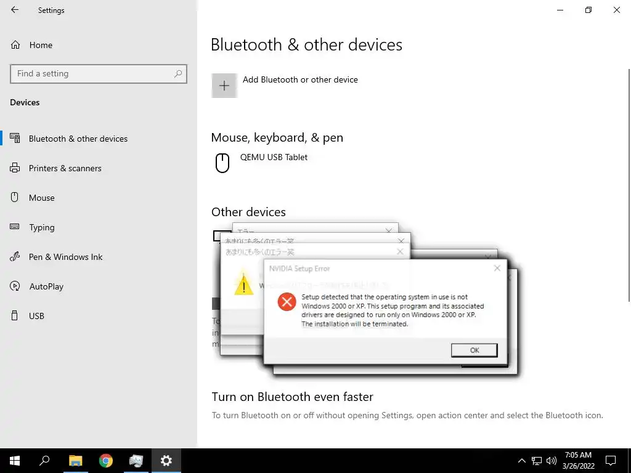Open File Explorer from taskbar
Viewport: 631px width, 473px height.
75,461
